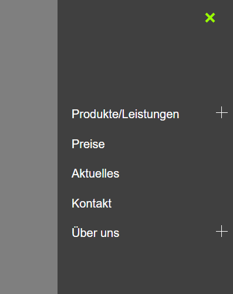Open the Produkte/Leistungen menu entry
The image size is (233, 294).
tap(125, 114)
